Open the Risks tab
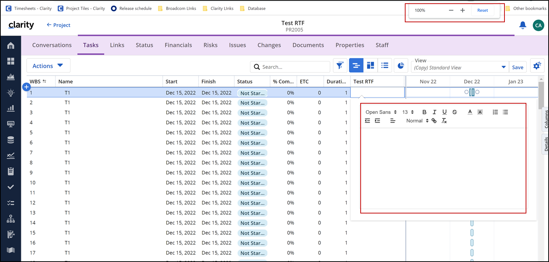This screenshot has width=549, height=262. (210, 45)
